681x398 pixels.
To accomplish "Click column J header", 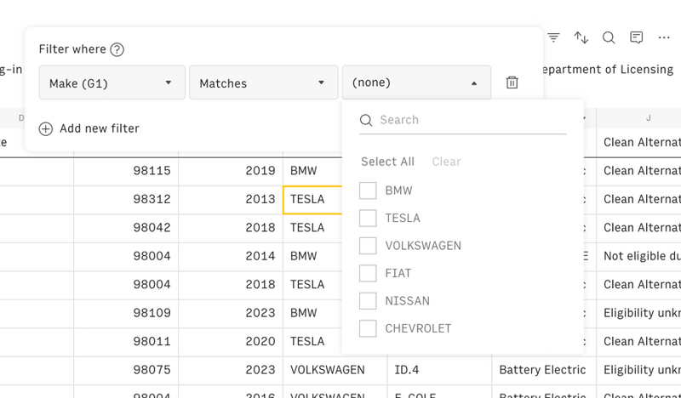I will (x=639, y=118).
